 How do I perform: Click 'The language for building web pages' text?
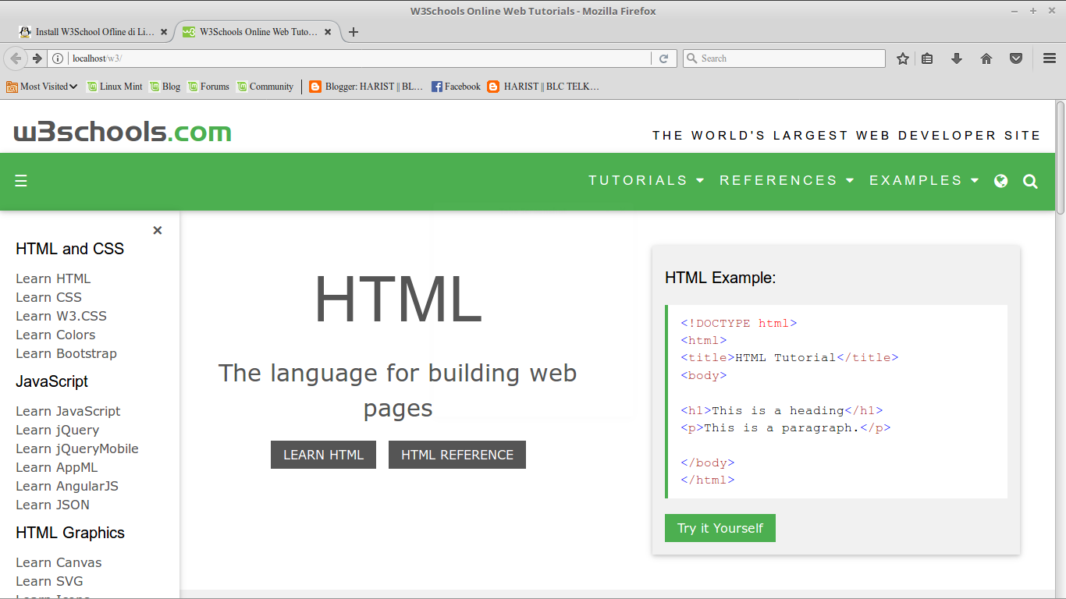pos(398,391)
